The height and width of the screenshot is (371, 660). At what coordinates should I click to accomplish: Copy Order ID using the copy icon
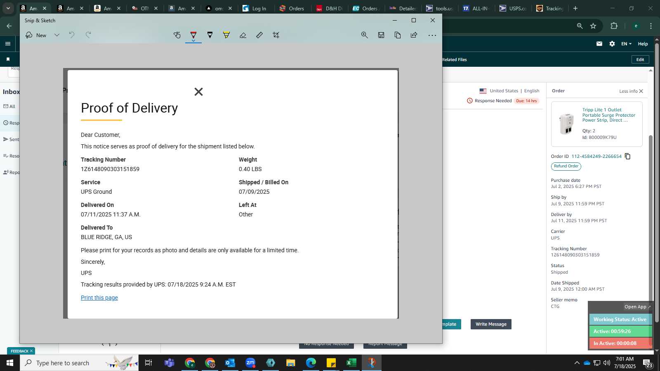(628, 156)
